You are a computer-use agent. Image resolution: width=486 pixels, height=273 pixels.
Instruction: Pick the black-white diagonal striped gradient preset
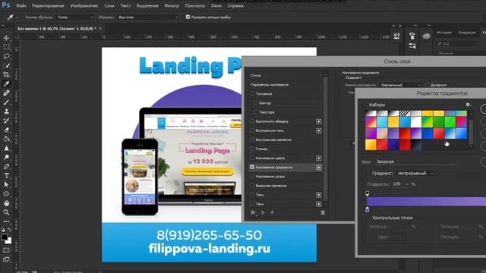[405, 113]
